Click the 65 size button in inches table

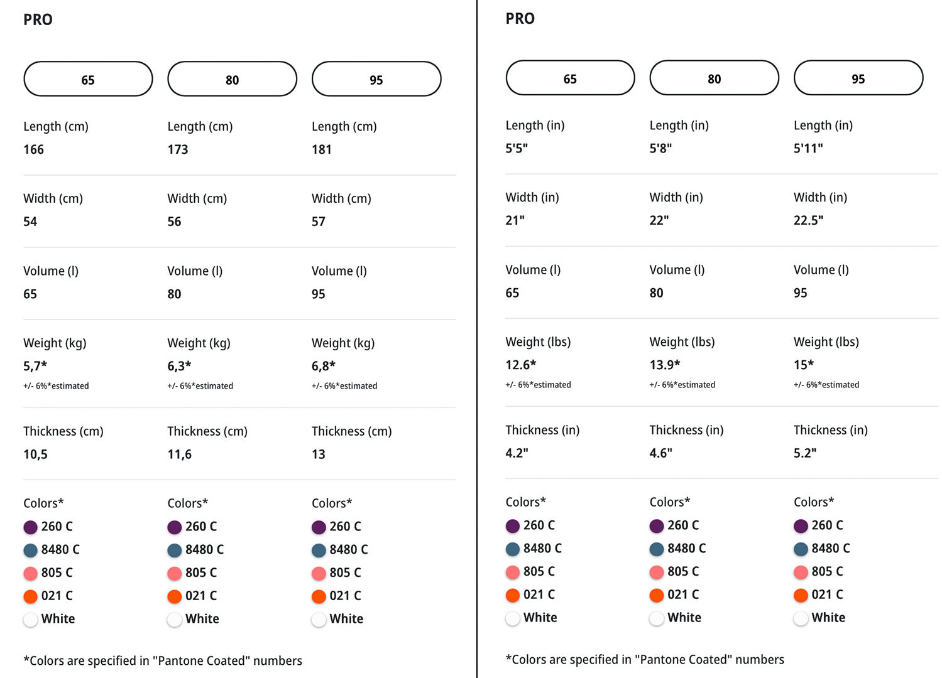tap(570, 78)
